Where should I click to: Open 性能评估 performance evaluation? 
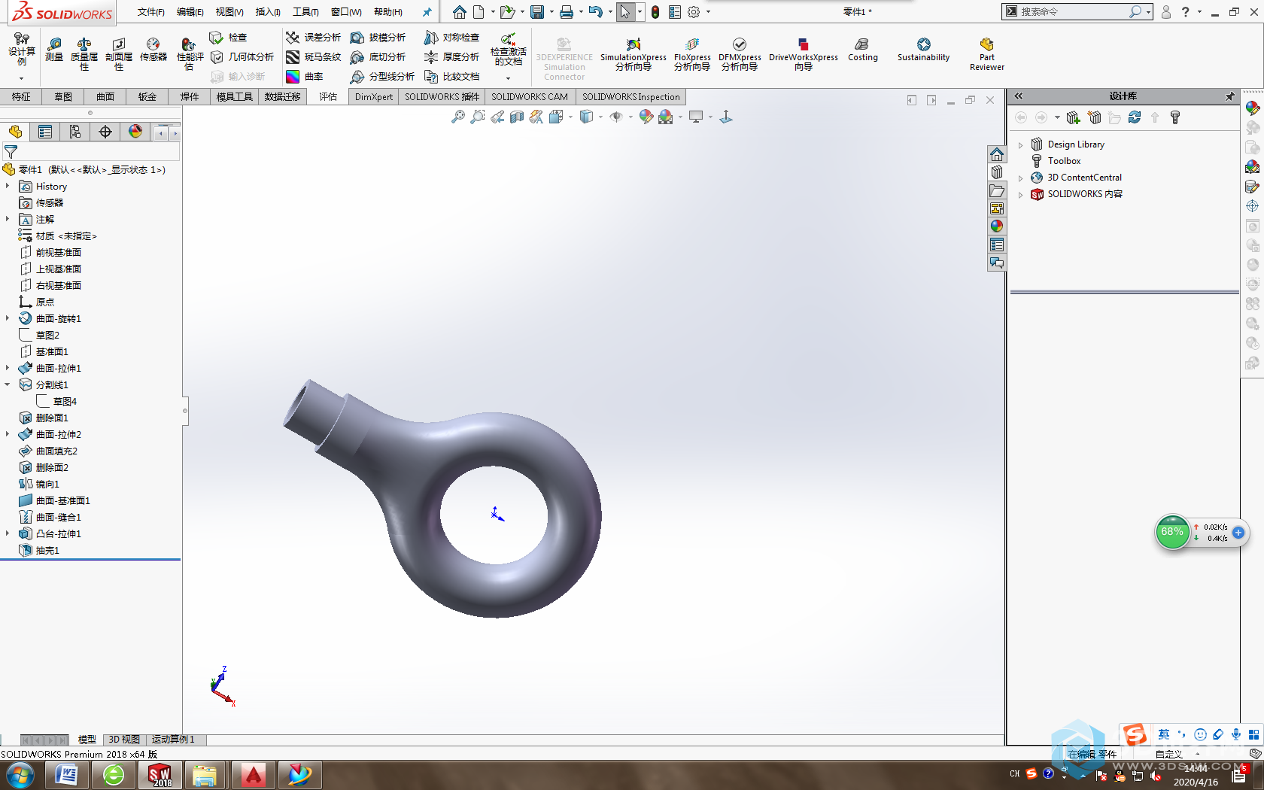point(190,54)
